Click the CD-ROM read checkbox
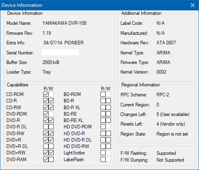Viewport: 199px width, 170px height. [46, 94]
